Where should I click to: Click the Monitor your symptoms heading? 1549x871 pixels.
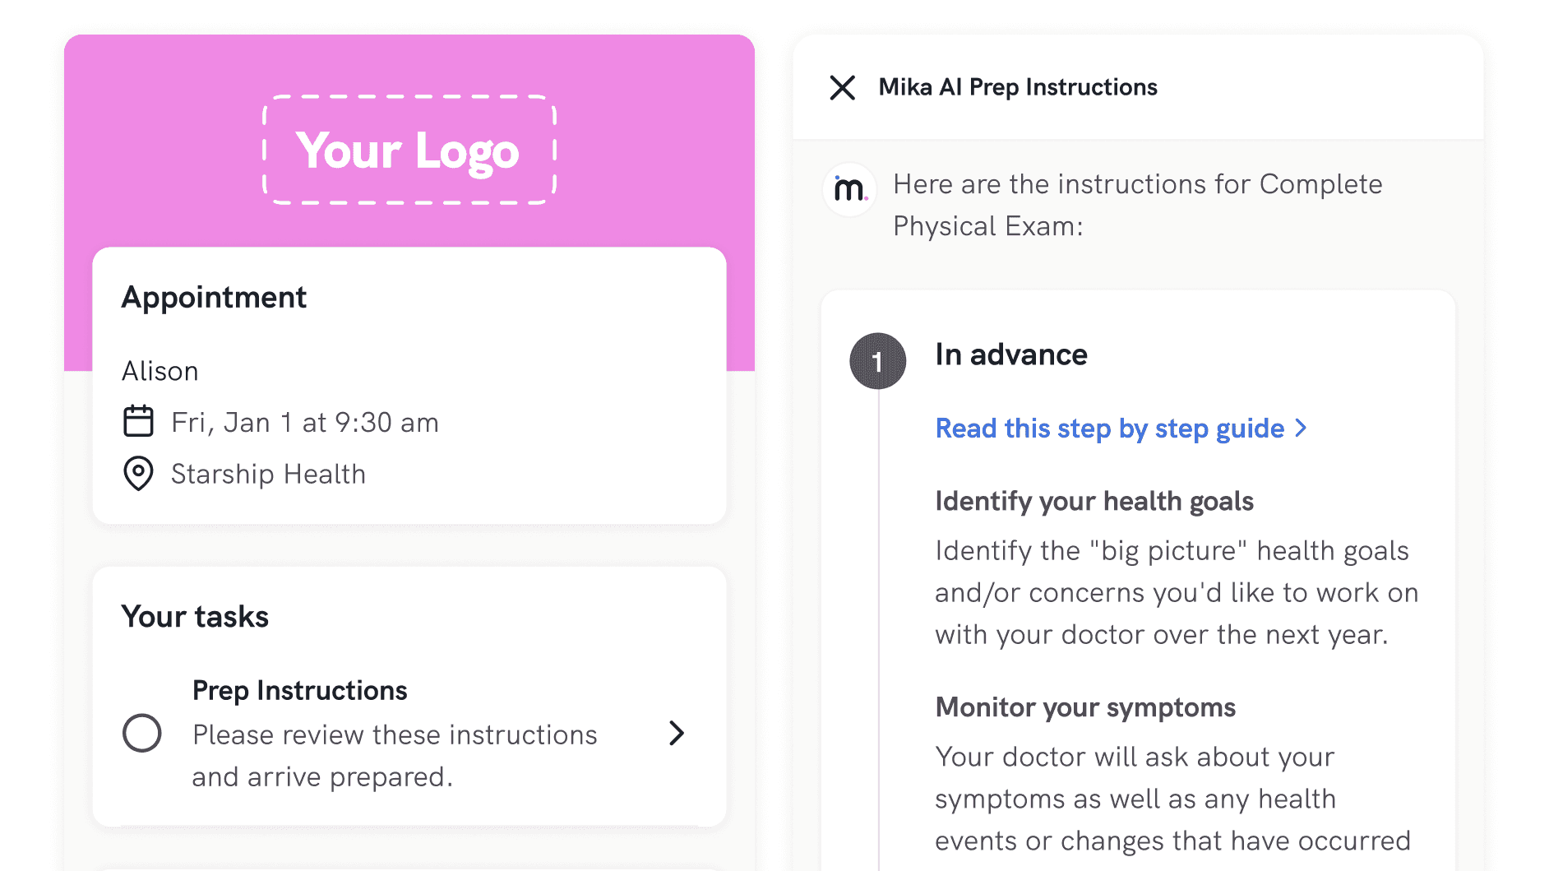tap(1084, 707)
